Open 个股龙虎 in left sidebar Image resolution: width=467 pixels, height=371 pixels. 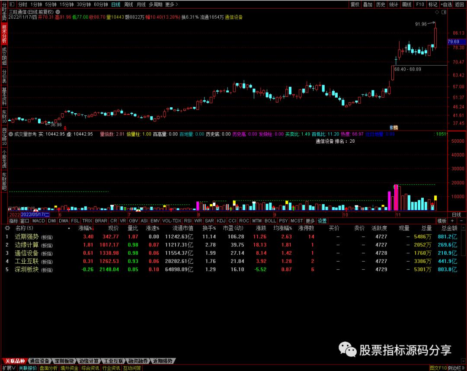pyautogui.click(x=4, y=159)
